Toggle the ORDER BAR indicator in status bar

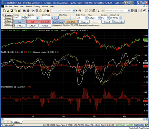[120, 125]
